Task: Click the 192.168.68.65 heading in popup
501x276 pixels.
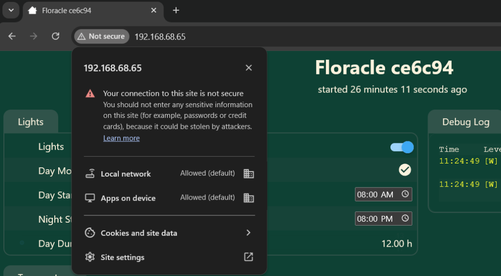Action: [x=113, y=68]
